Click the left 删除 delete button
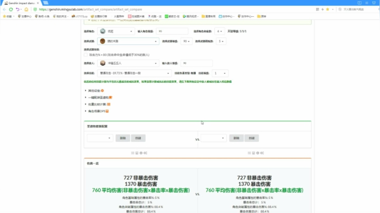Screen dimensions: 380x213 (x=123, y=138)
